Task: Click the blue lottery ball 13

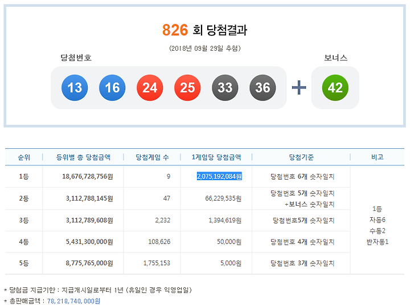Action: coord(75,88)
